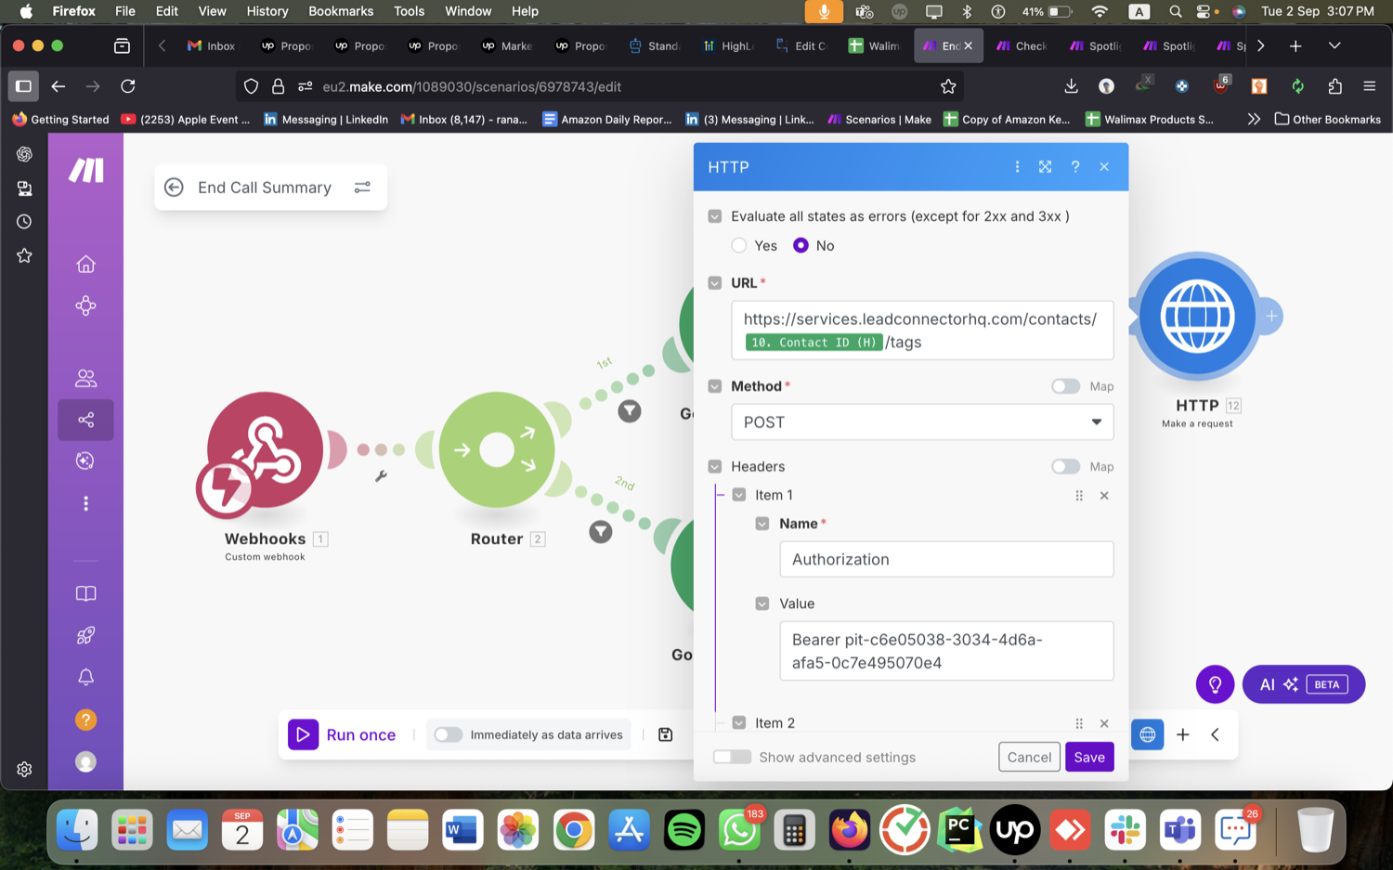The width and height of the screenshot is (1393, 870).
Task: Open the AI BETA assistant button
Action: tap(1304, 684)
